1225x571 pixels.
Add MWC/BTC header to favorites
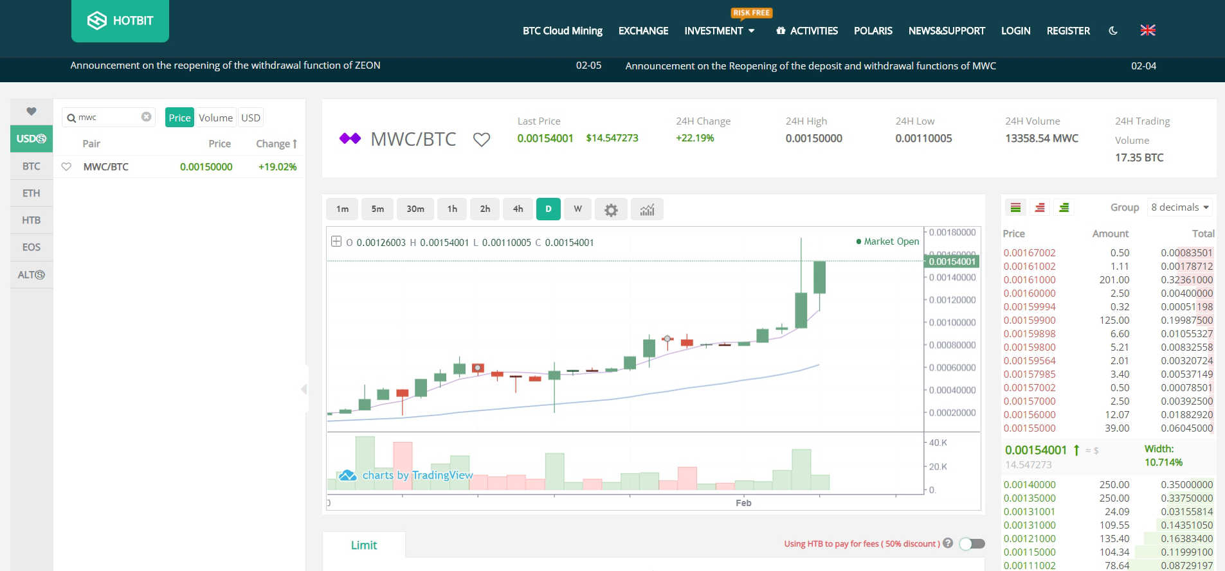point(482,139)
